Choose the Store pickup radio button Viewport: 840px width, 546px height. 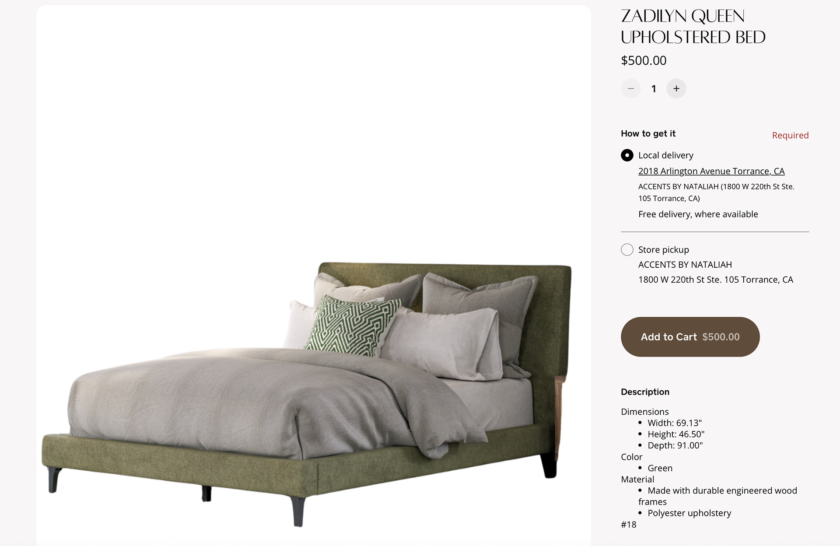pos(627,250)
